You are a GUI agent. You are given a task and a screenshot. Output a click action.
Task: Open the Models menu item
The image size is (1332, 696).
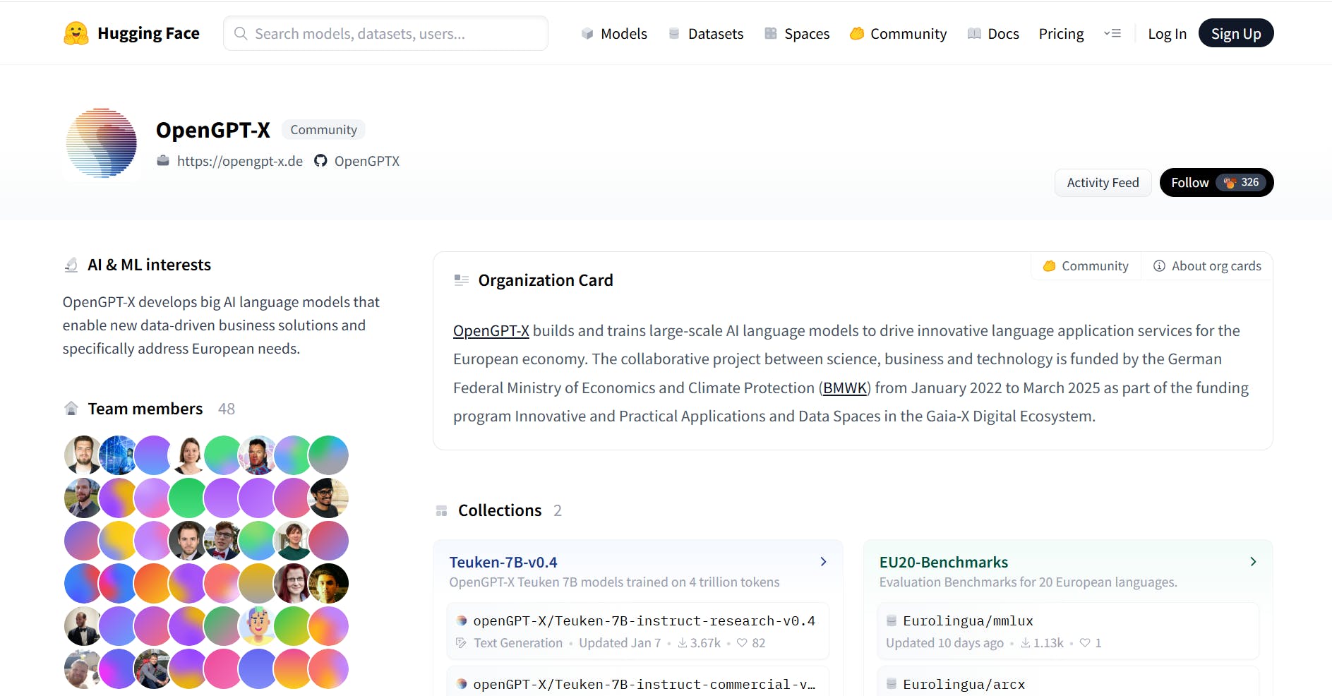pos(614,34)
